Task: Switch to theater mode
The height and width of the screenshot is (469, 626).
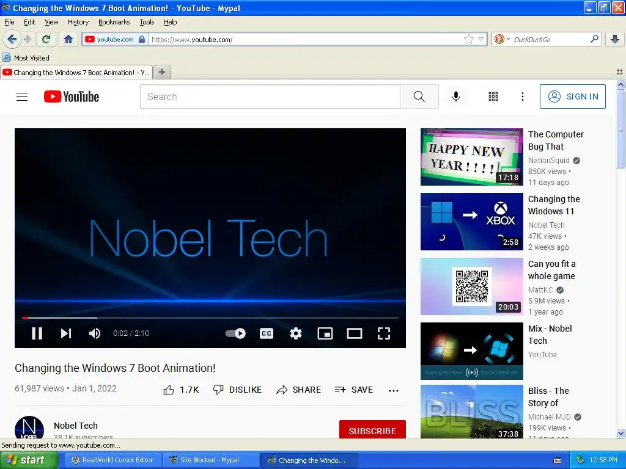Action: [354, 333]
